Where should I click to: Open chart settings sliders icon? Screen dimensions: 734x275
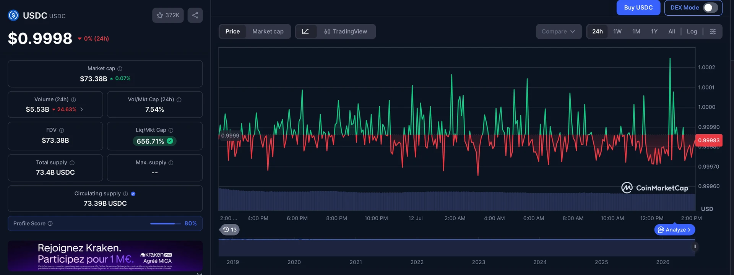click(x=713, y=31)
